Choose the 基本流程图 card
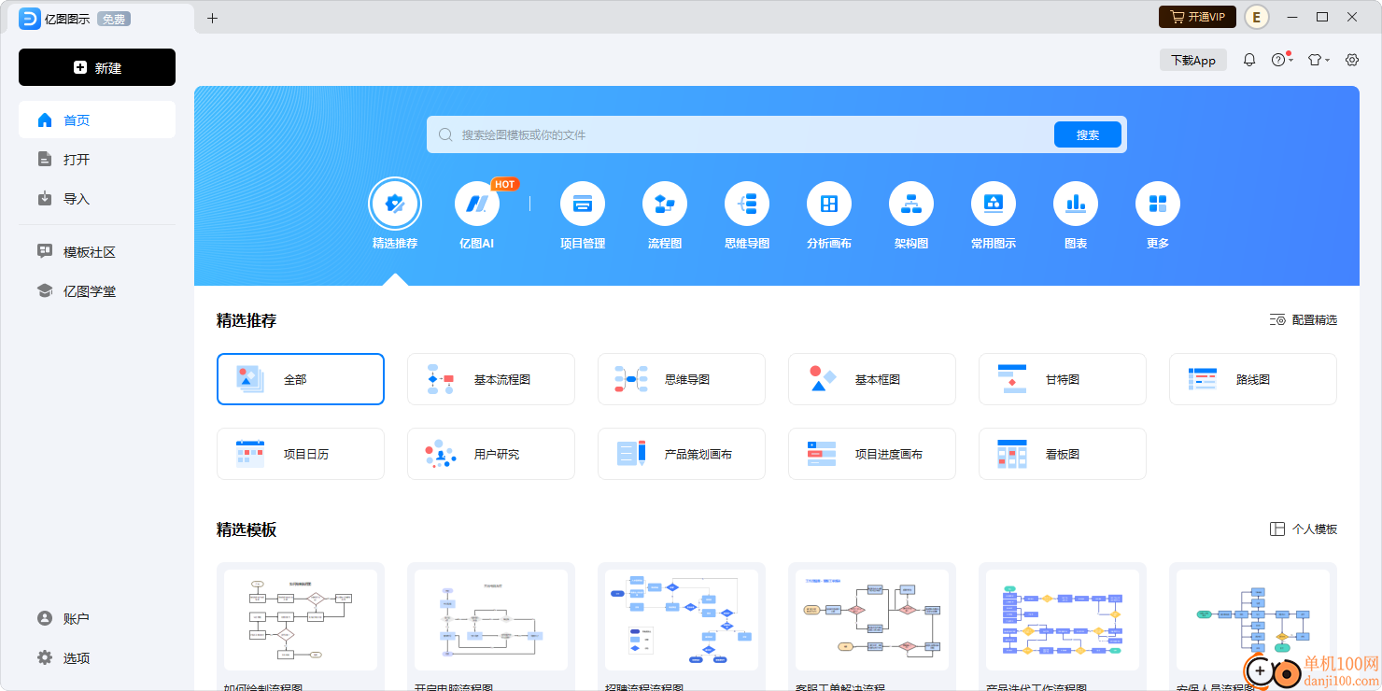This screenshot has width=1382, height=691. [491, 379]
